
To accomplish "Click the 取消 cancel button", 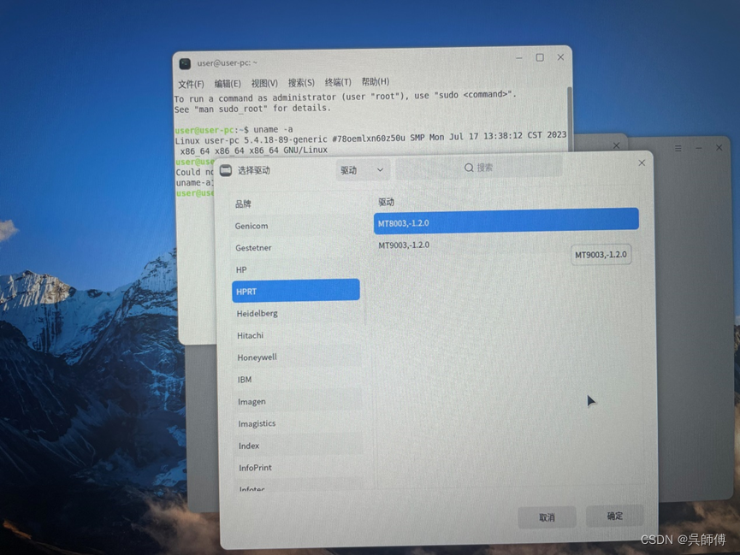I will 547,517.
